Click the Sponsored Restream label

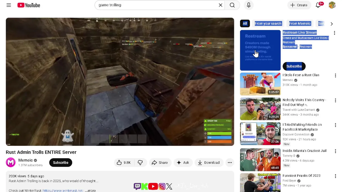(297, 47)
